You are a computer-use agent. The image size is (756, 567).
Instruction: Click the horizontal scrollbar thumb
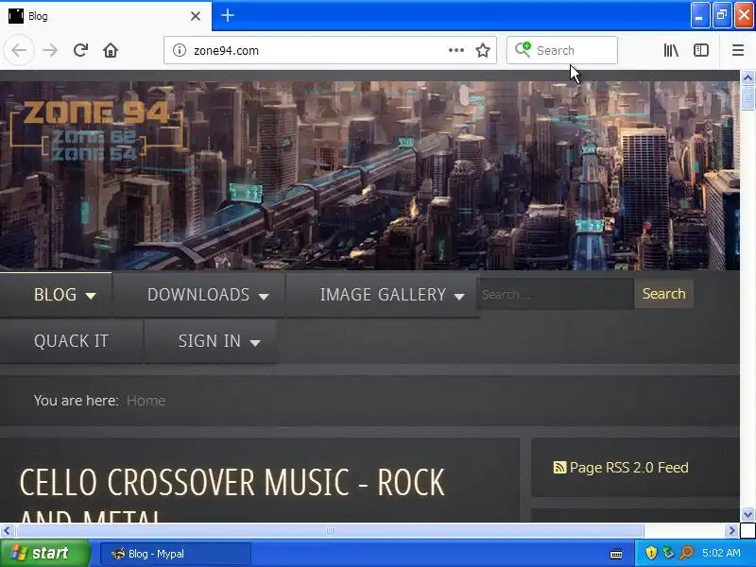pos(330,531)
